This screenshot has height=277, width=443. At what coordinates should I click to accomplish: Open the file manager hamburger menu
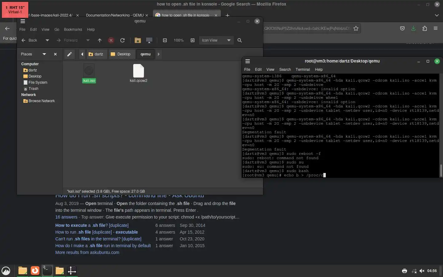click(x=22, y=21)
